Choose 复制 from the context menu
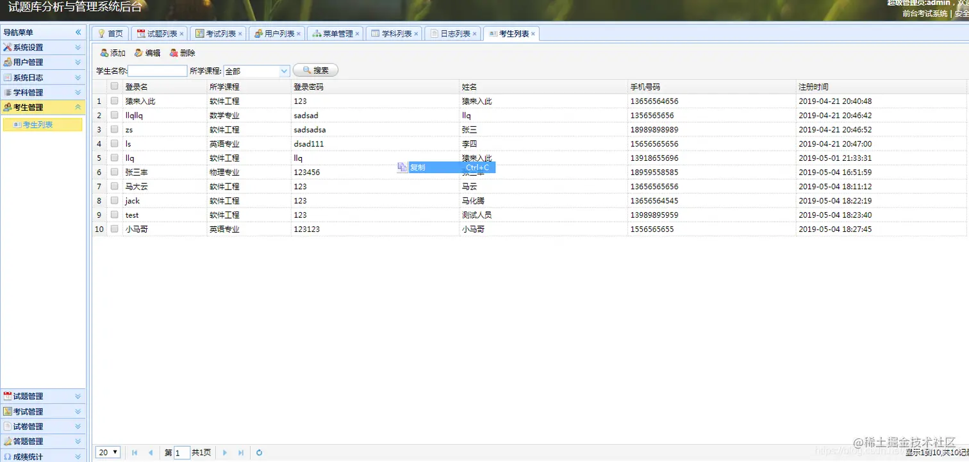Image resolution: width=969 pixels, height=462 pixels. (445, 168)
